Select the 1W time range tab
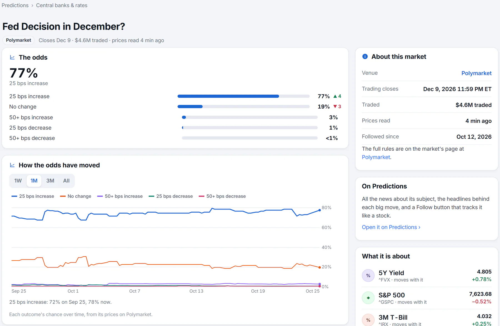Screen dimensions: 500x326 coord(18,181)
